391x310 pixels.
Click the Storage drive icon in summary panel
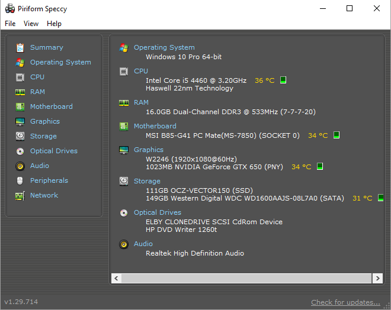(124, 181)
